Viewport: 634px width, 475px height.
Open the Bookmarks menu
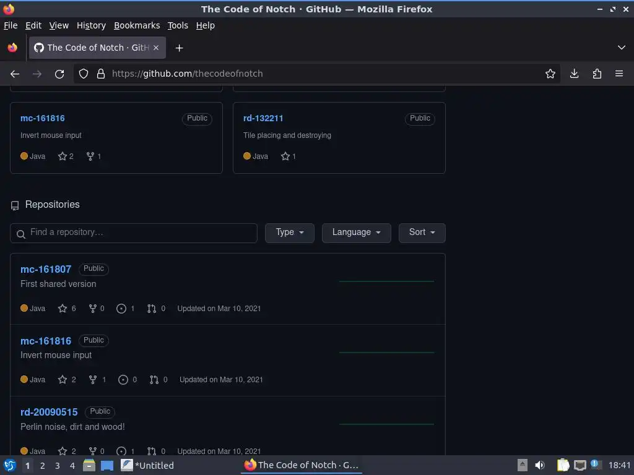pos(137,25)
